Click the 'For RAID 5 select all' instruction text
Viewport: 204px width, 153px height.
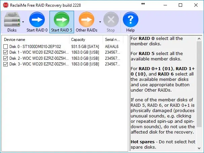click(157, 56)
